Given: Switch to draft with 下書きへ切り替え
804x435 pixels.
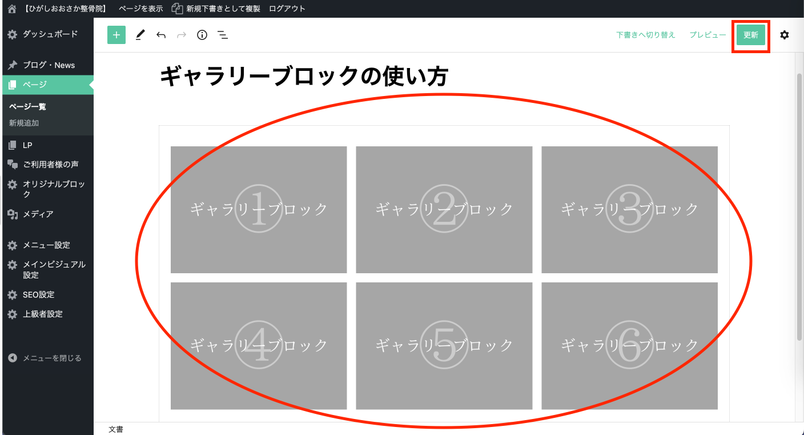Looking at the screenshot, I should pyautogui.click(x=646, y=35).
